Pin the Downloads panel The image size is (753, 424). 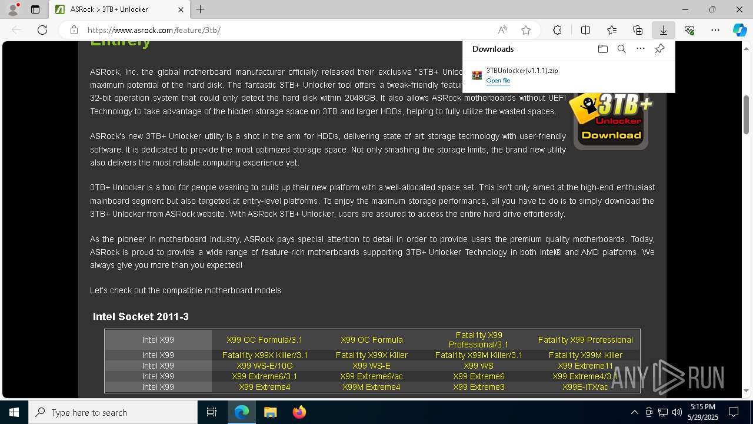click(x=659, y=49)
